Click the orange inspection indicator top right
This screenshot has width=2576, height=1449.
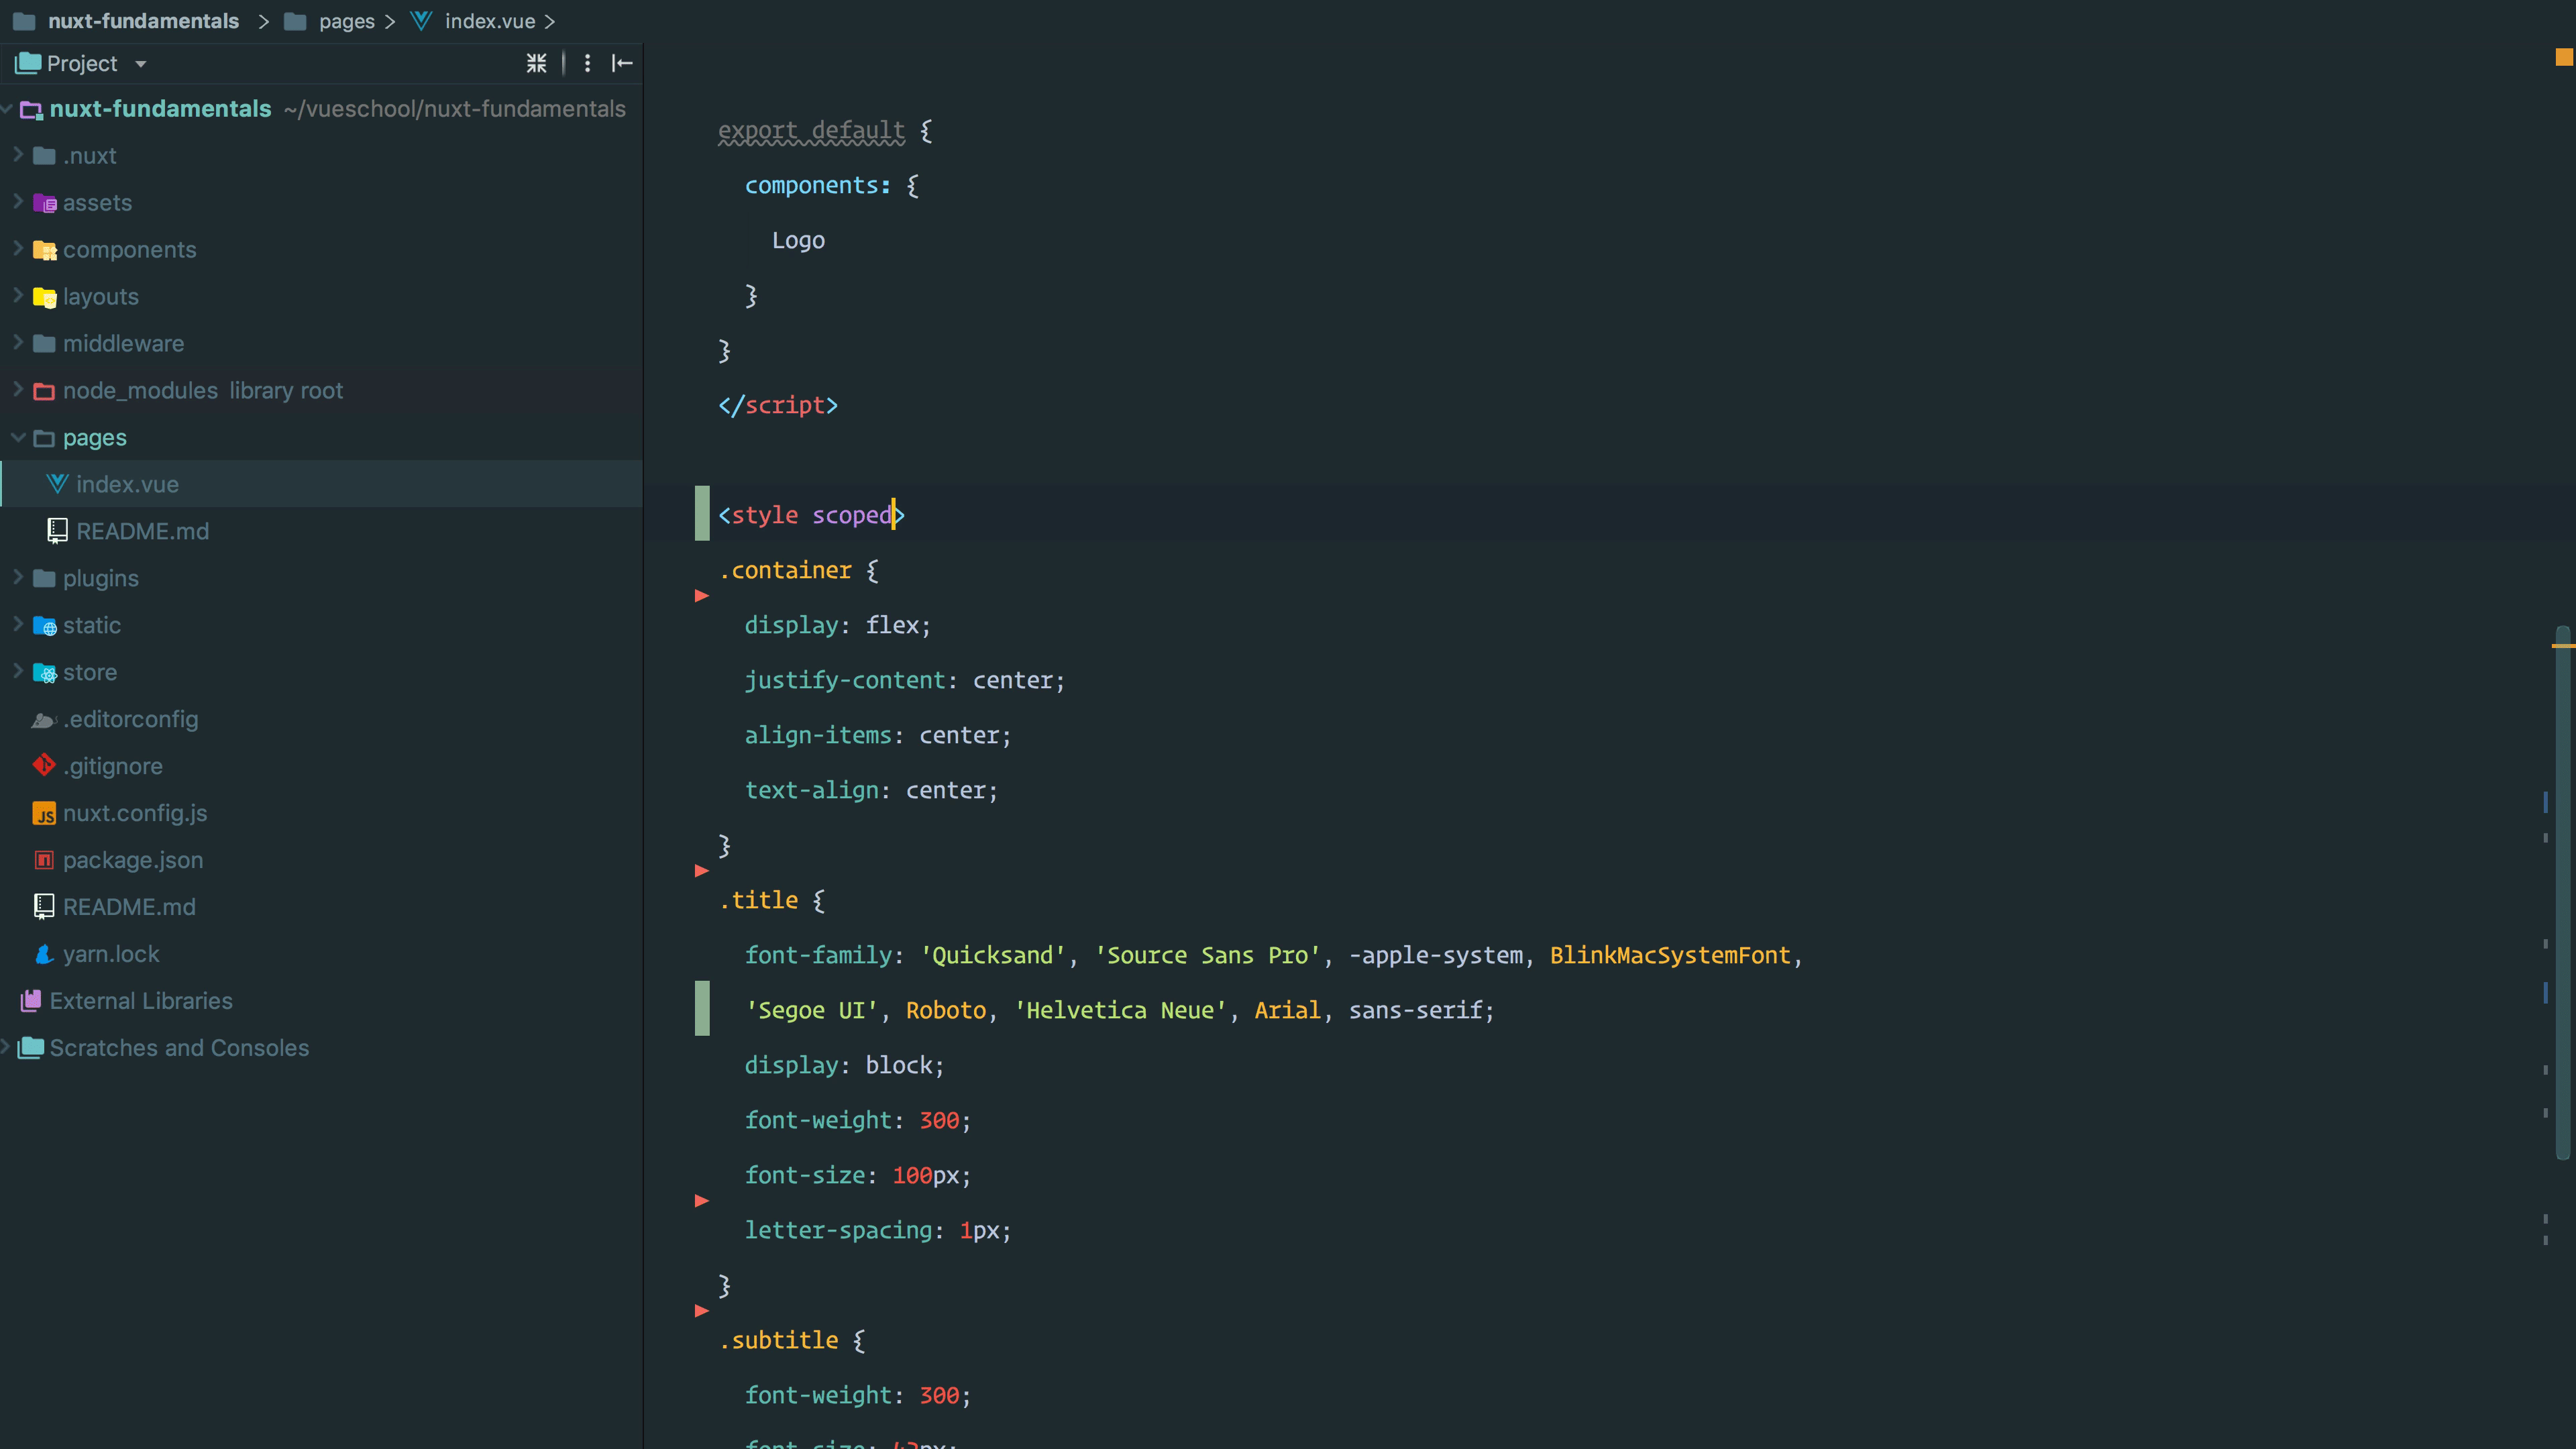2564,57
